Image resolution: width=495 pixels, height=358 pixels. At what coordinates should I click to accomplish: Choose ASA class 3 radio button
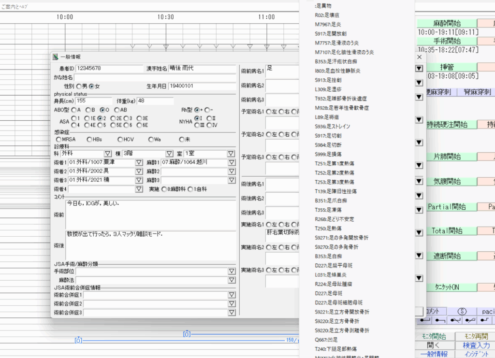click(125, 118)
